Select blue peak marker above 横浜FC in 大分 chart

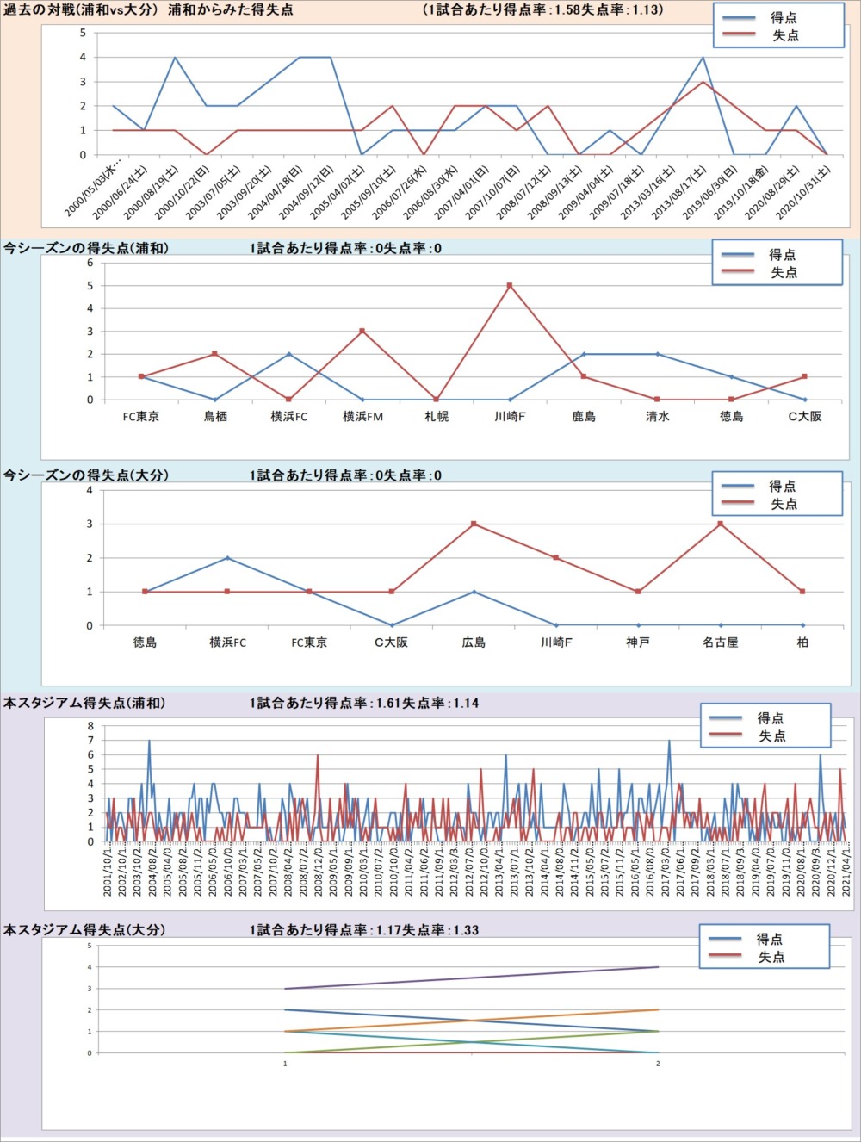point(227,558)
